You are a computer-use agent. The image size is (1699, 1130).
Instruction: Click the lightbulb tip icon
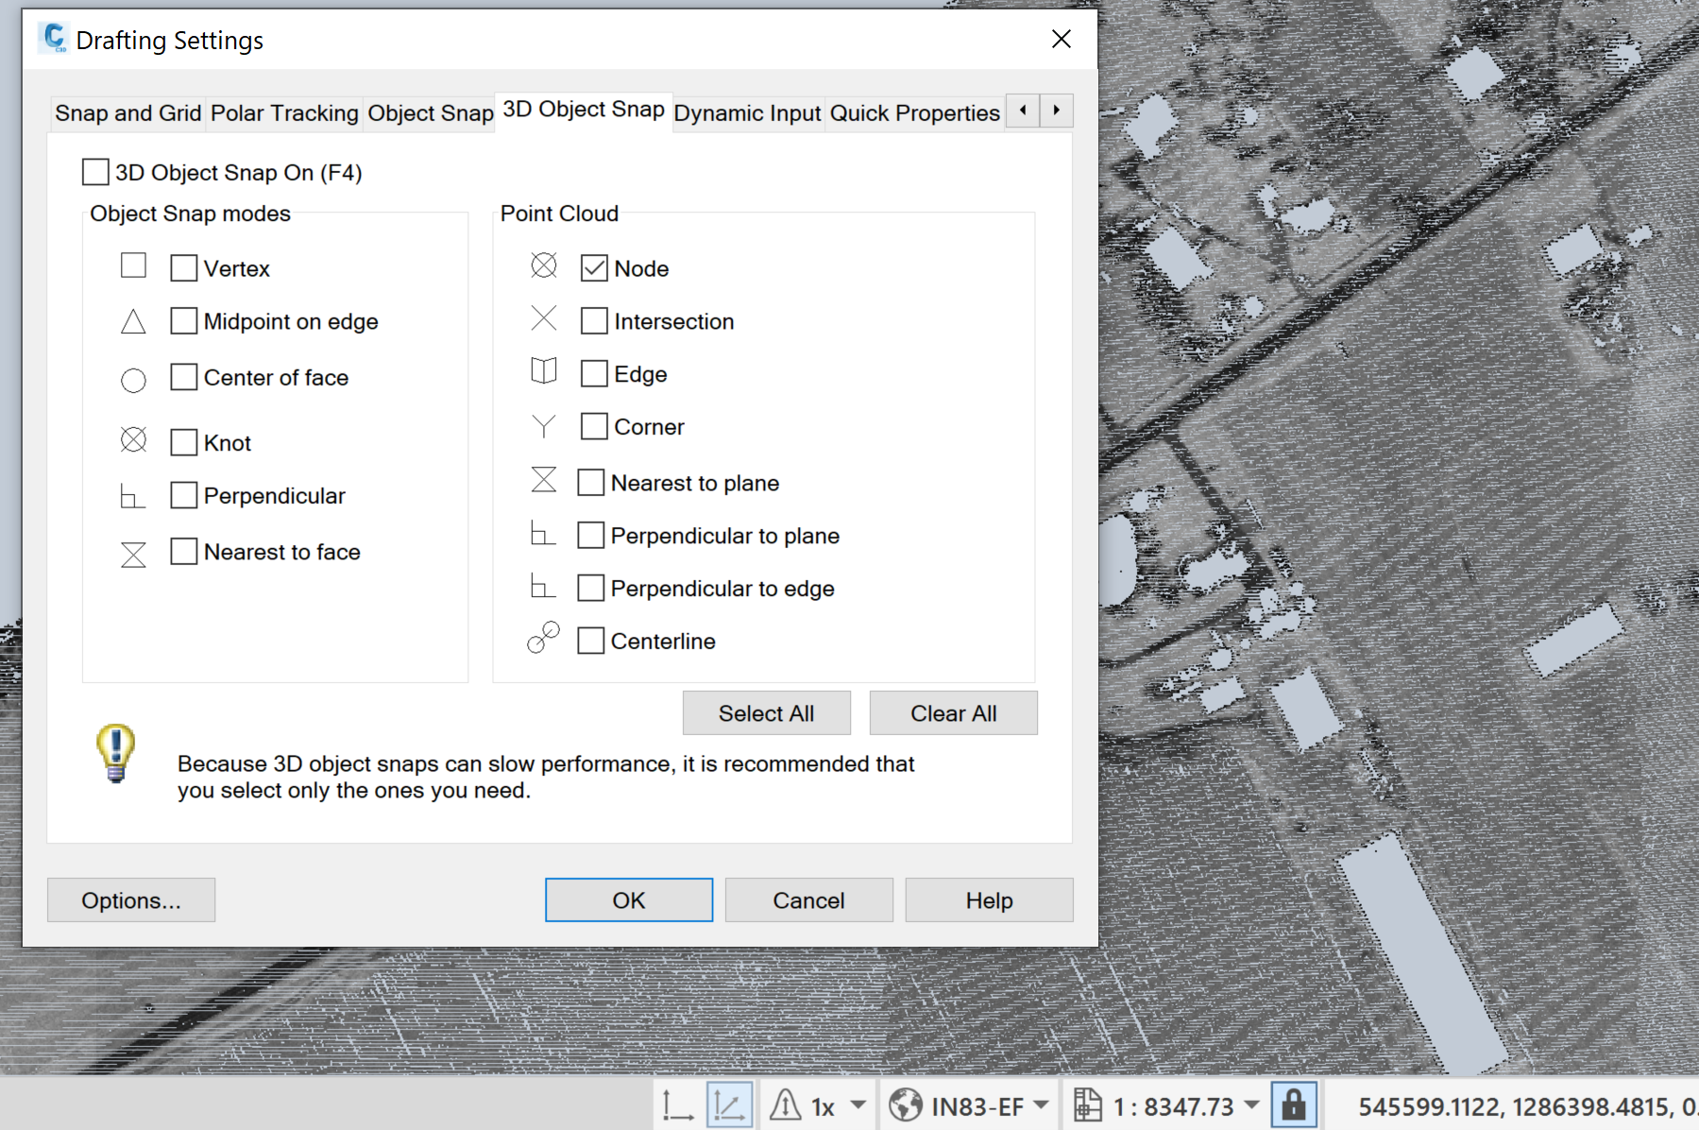click(x=113, y=753)
